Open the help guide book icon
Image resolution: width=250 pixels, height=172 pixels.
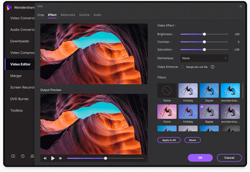13,156
